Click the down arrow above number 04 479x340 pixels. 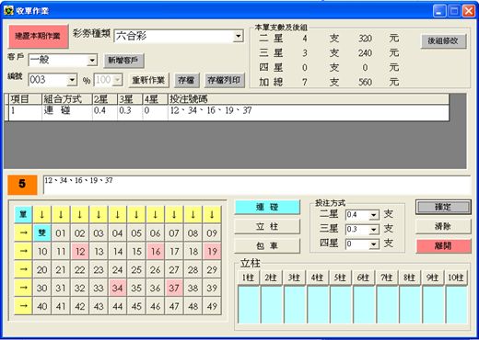click(118, 214)
